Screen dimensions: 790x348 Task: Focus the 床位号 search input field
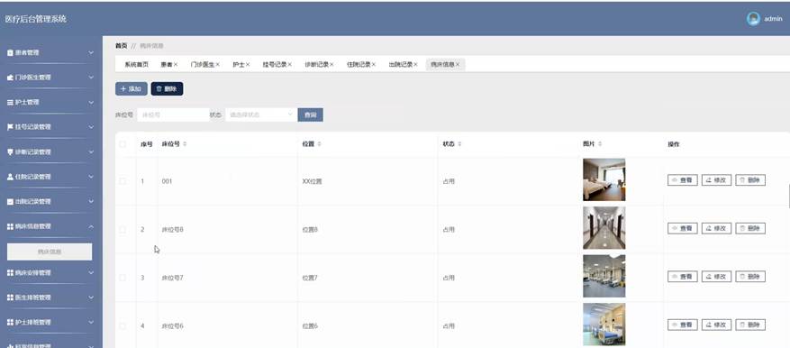click(173, 115)
